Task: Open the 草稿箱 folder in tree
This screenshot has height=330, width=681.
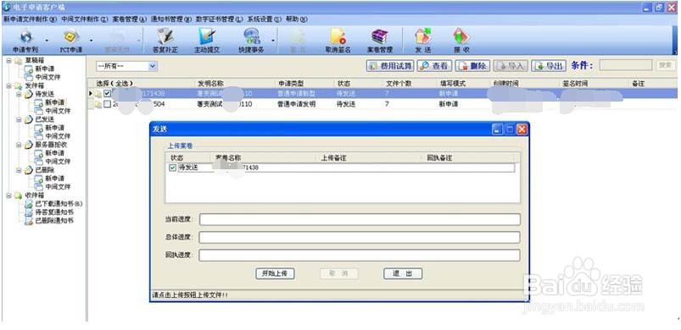Action: click(x=34, y=61)
